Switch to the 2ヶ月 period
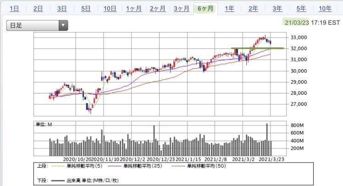Image resolution: width=343 pixels, height=186 pixels. tap(158, 9)
